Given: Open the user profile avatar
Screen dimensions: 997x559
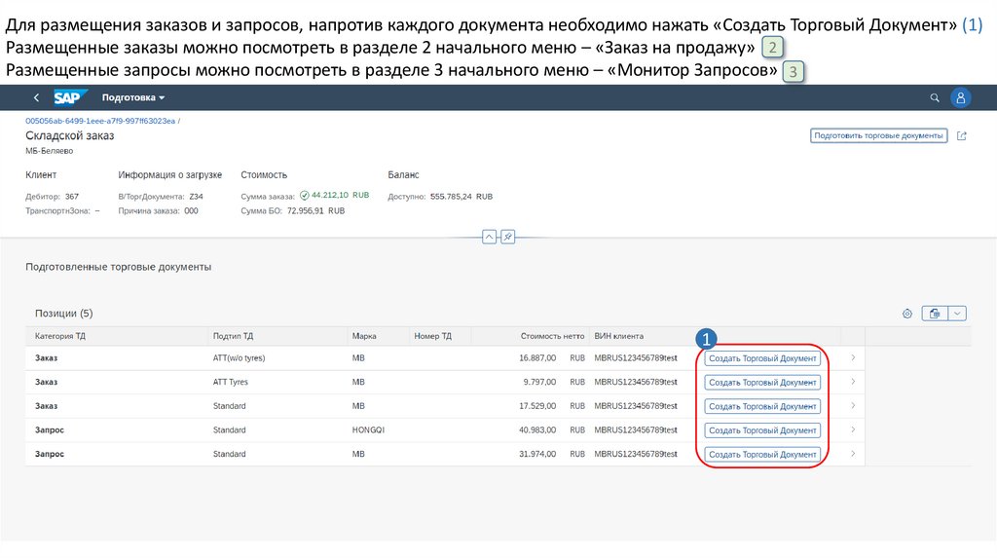Looking at the screenshot, I should 961,97.
